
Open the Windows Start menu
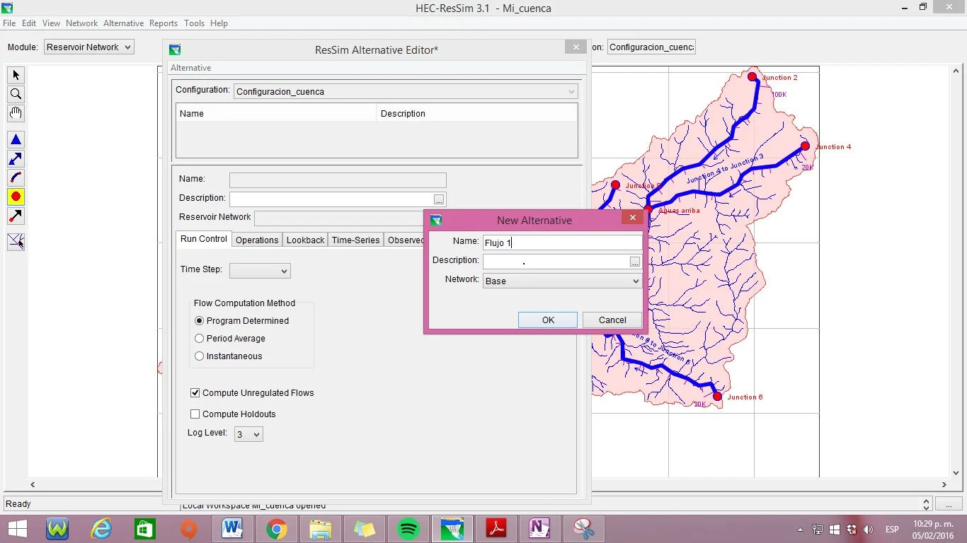point(17,529)
